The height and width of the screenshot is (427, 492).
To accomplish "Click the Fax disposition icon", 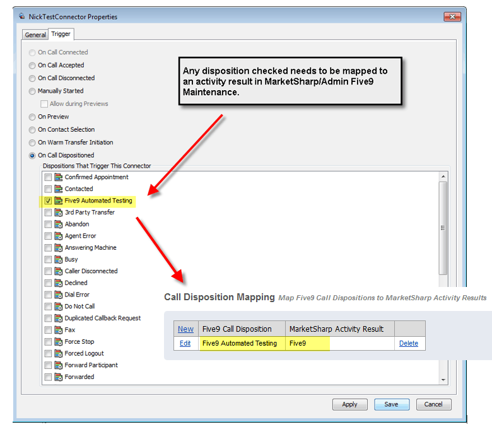I will point(59,330).
